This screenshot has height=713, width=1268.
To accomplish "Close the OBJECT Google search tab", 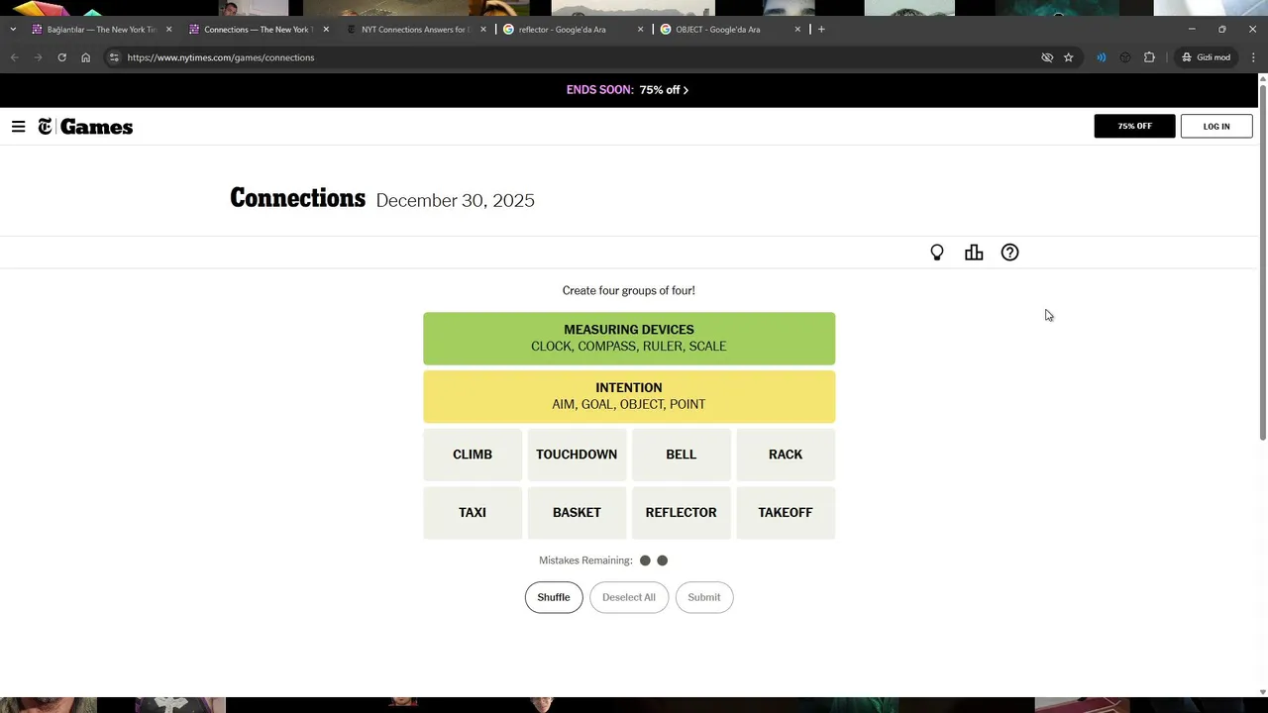I will point(797,30).
